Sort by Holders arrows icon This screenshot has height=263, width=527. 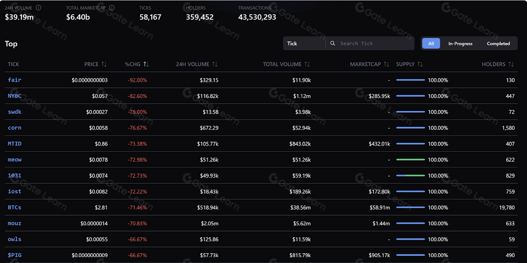[511, 64]
